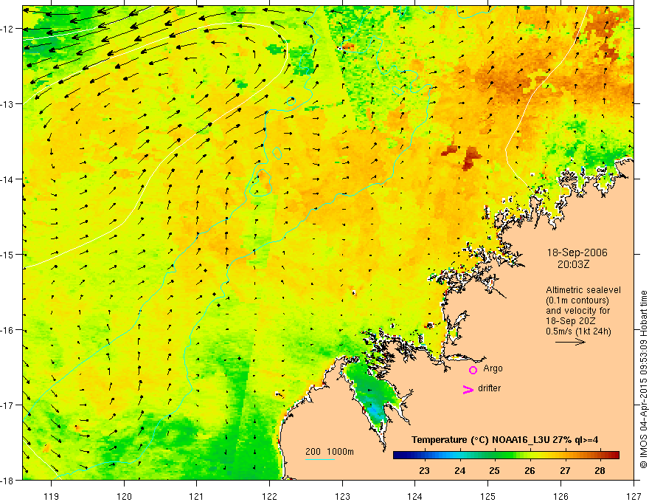Click the 119 longitude axis label
Image resolution: width=649 pixels, height=502 pixels.
52,496
